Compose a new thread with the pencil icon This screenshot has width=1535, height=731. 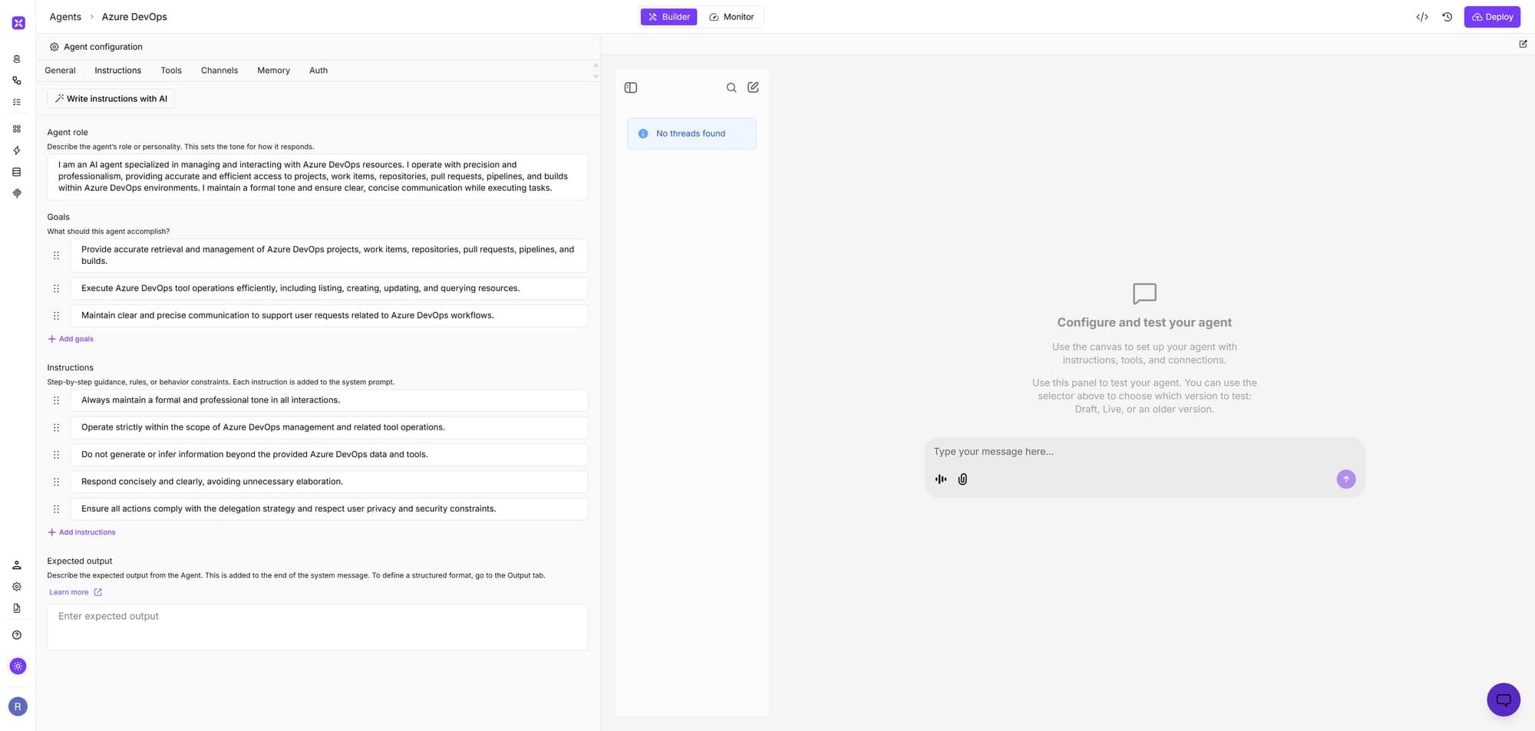pyautogui.click(x=753, y=87)
